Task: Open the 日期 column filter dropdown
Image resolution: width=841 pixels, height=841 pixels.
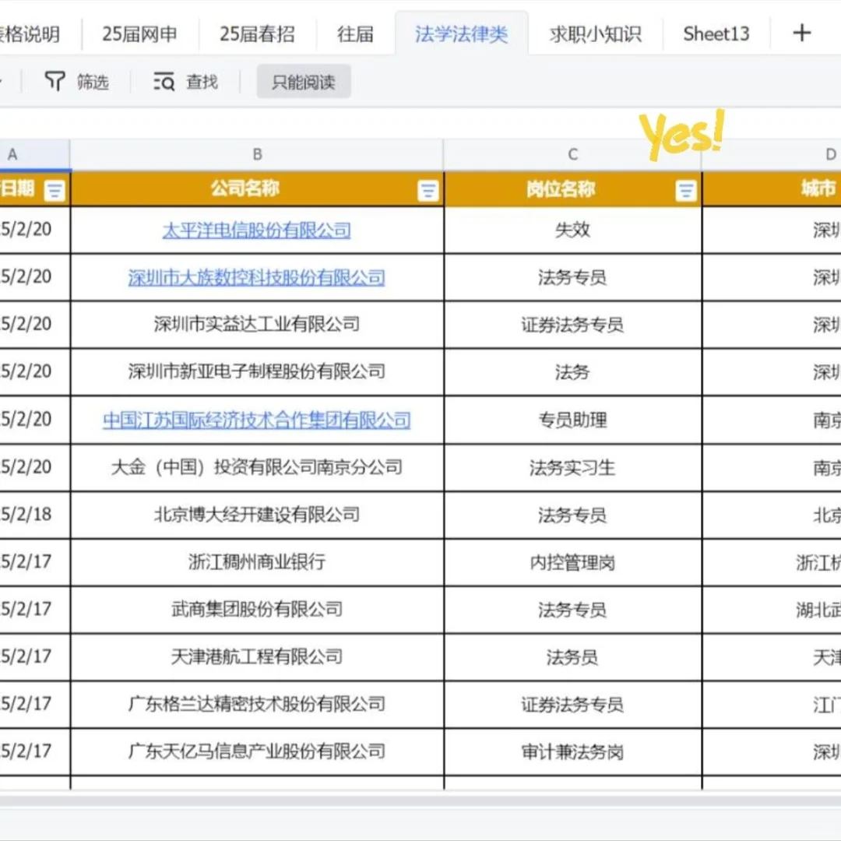Action: pos(55,191)
